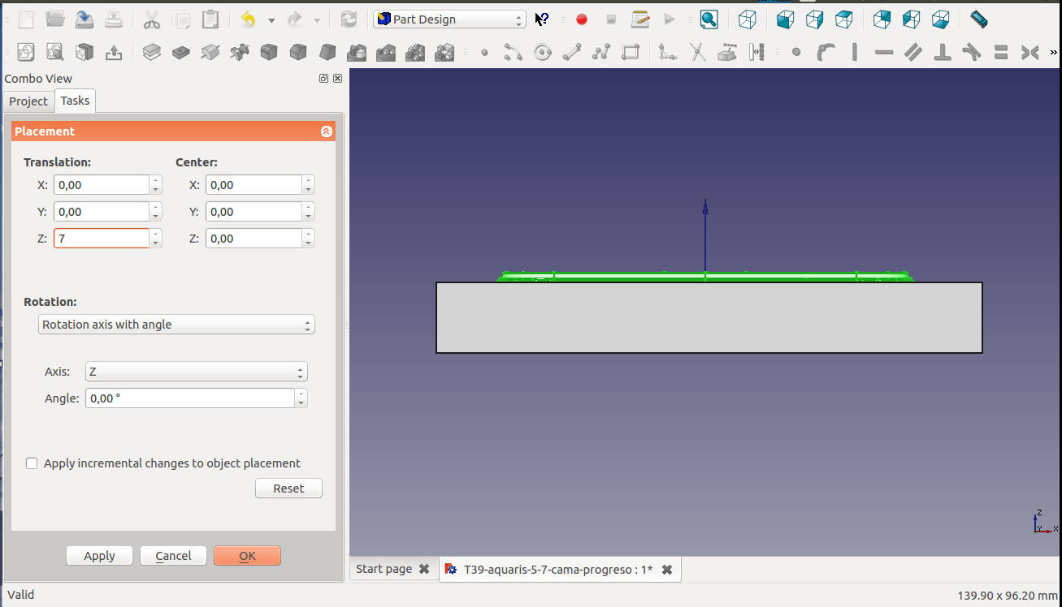Click the Open file folder icon
Screen dimensions: 1062x607
click(55, 19)
